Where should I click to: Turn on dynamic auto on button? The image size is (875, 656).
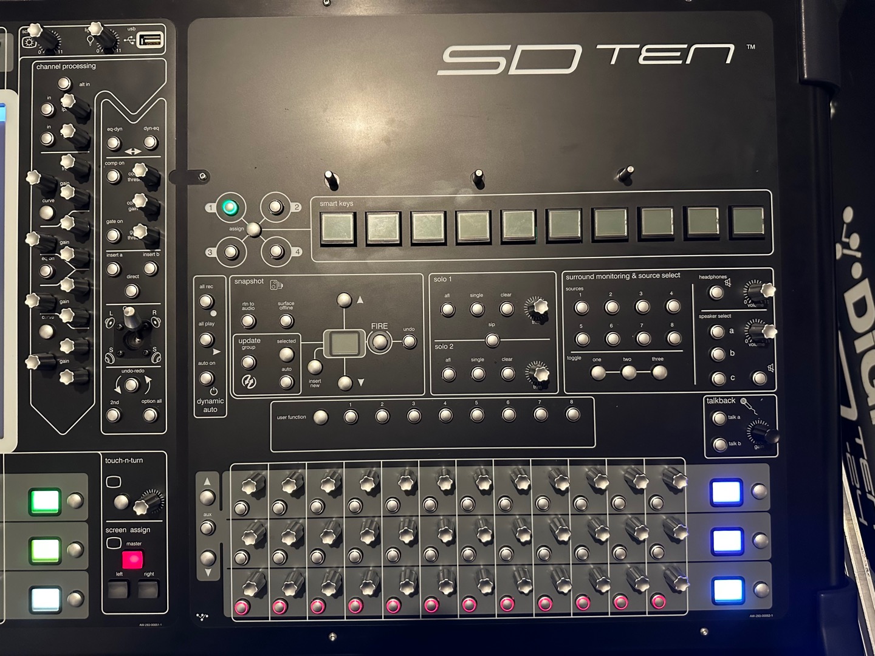click(x=207, y=378)
